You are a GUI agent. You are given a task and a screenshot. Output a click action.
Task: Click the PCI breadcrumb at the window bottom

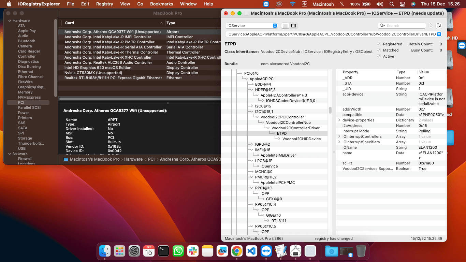tap(151, 159)
